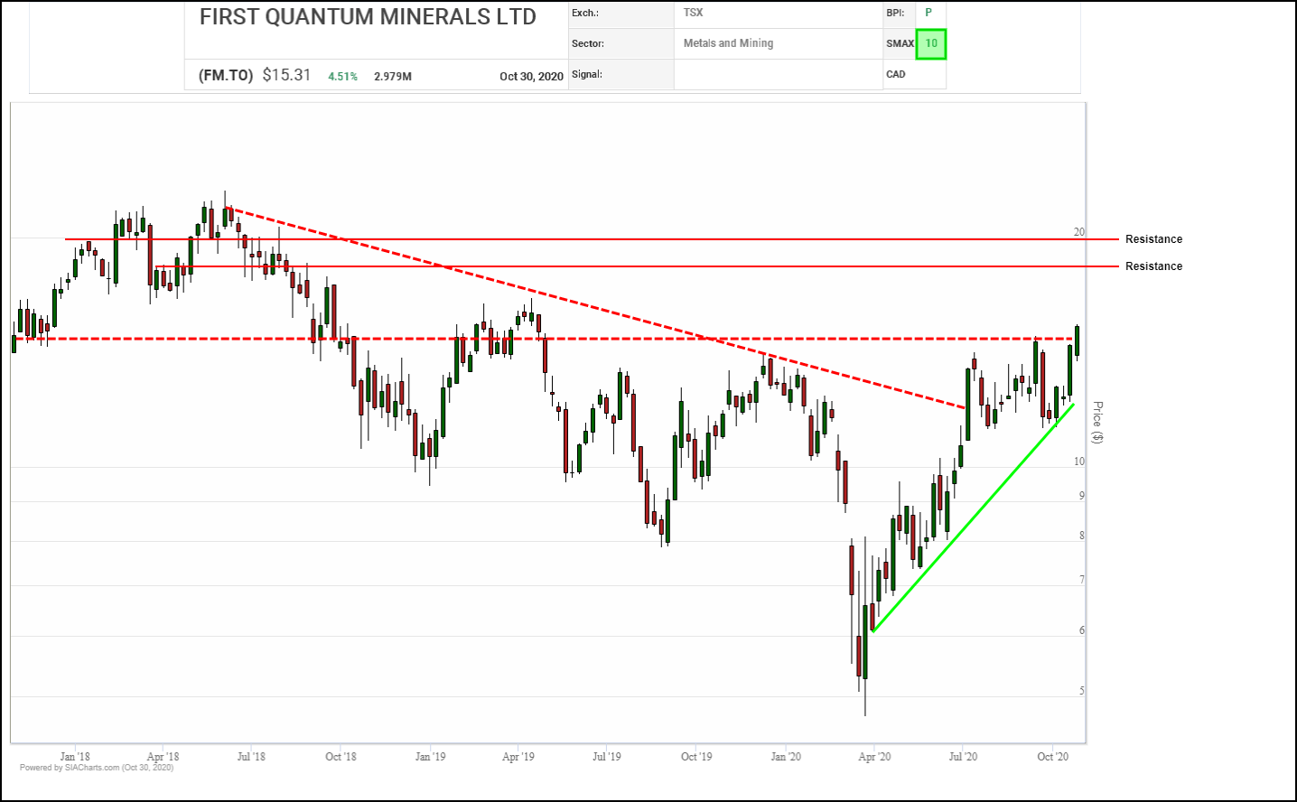Click the Oct 30, 2020 date in header

(x=531, y=77)
